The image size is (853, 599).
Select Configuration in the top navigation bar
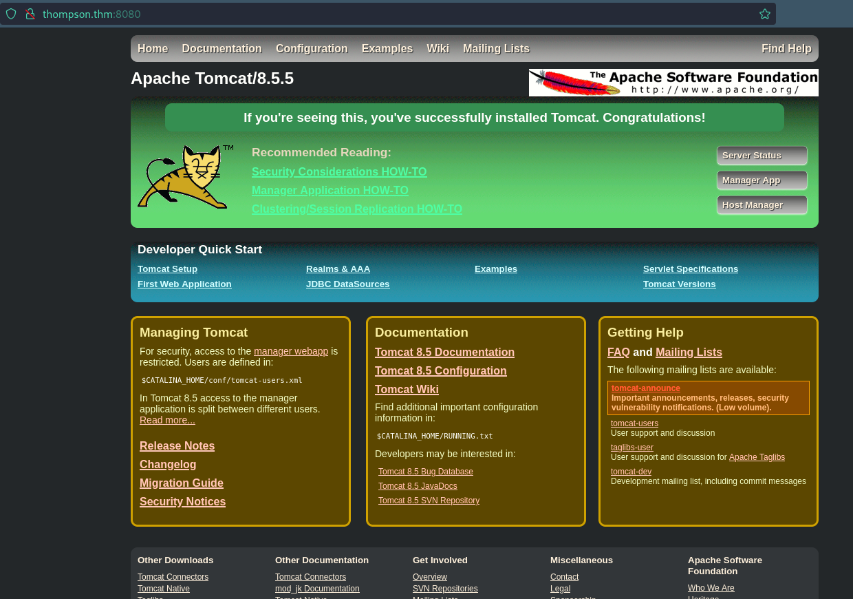tap(312, 48)
